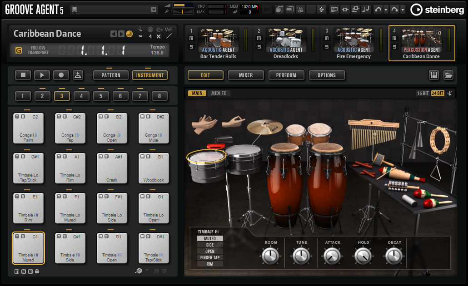468x286 pixels.
Task: Open the PERFORM tab
Action: point(286,75)
